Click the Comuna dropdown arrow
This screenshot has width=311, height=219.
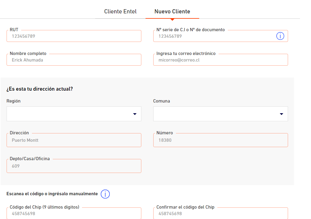click(281, 114)
